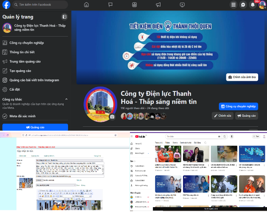Select the 'Danh sách phát' tab on YouTube channel
This screenshot has width=267, height=212.
pos(186,143)
